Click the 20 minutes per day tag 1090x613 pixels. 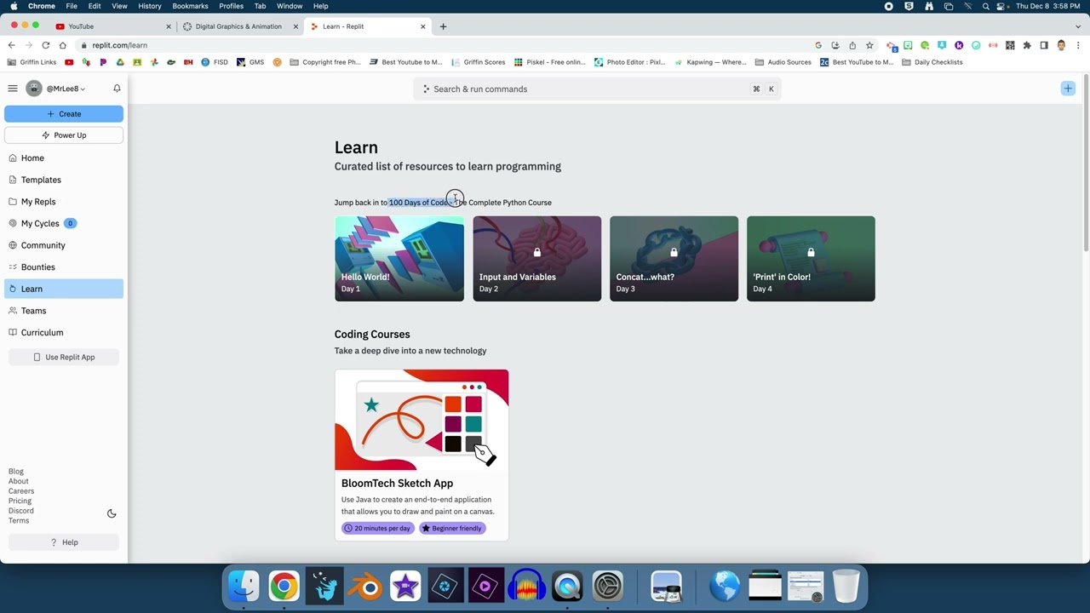pyautogui.click(x=378, y=529)
